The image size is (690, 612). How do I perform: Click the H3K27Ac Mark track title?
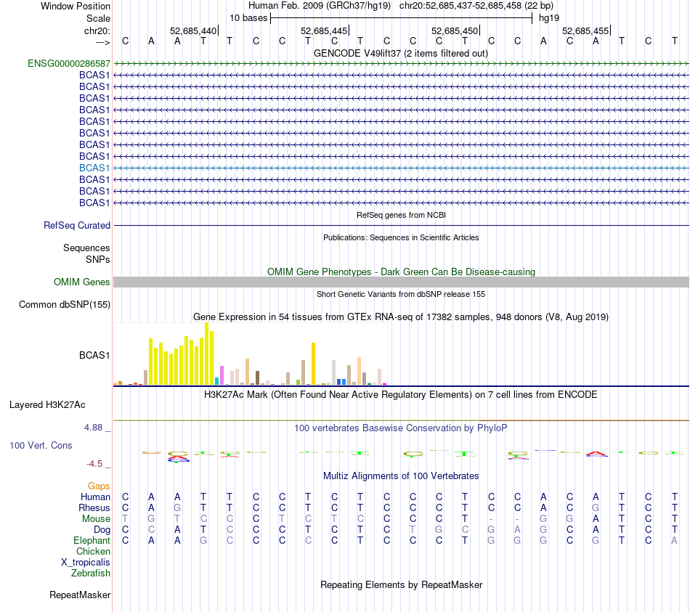401,395
